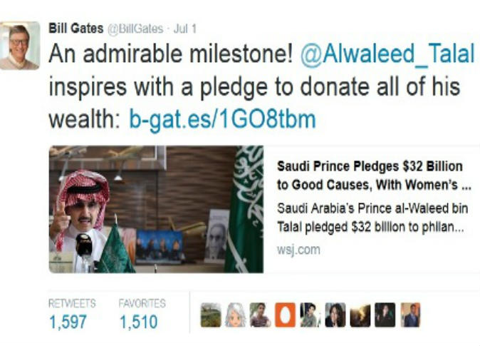Screen dimensions: 480x346
Task: Click the sunset glow avatar
Action: tap(360, 315)
